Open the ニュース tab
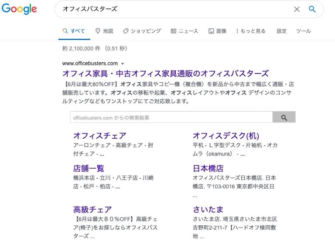The height and width of the screenshot is (244, 335). [x=185, y=31]
